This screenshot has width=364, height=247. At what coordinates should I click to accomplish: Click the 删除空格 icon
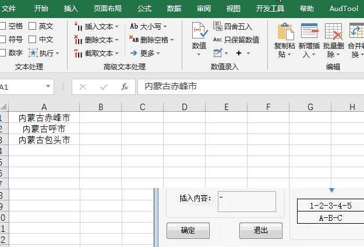coord(134,39)
